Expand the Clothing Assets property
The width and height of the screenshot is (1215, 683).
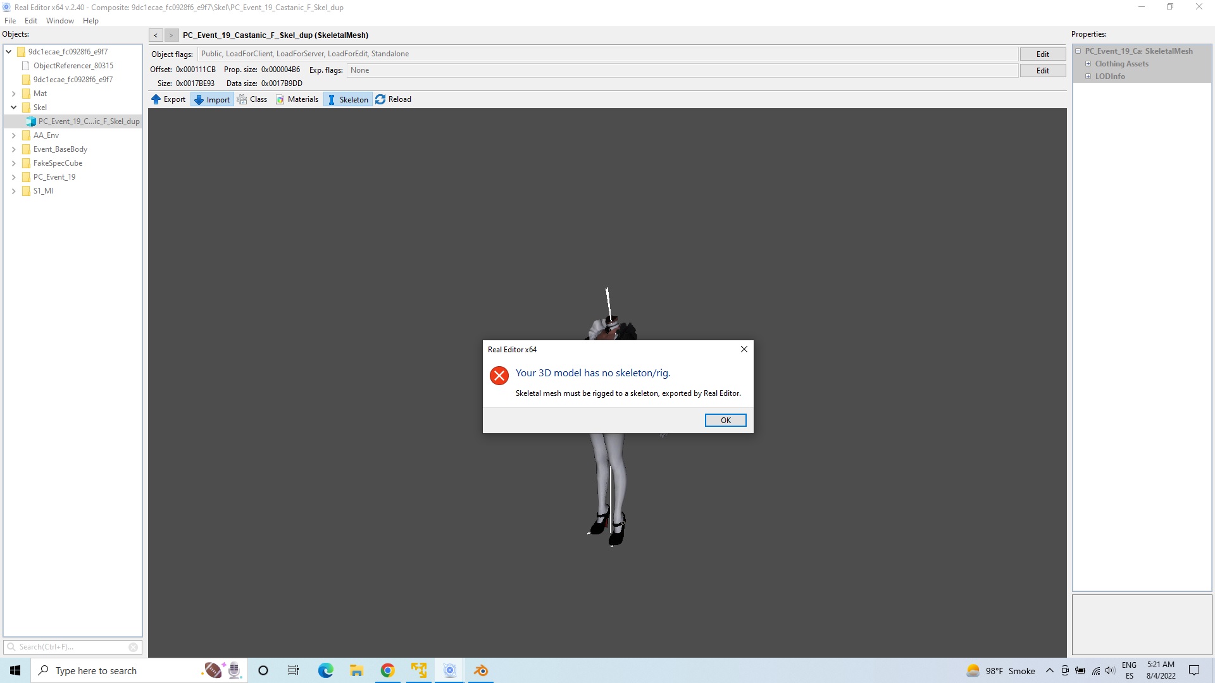(x=1088, y=64)
